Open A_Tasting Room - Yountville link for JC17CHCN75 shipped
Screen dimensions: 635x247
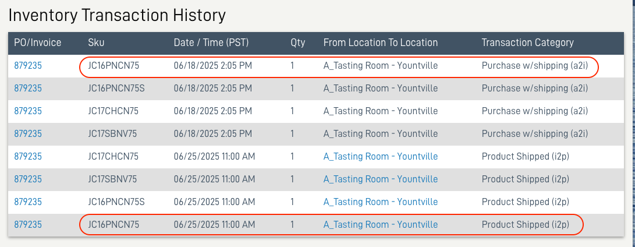(x=380, y=157)
